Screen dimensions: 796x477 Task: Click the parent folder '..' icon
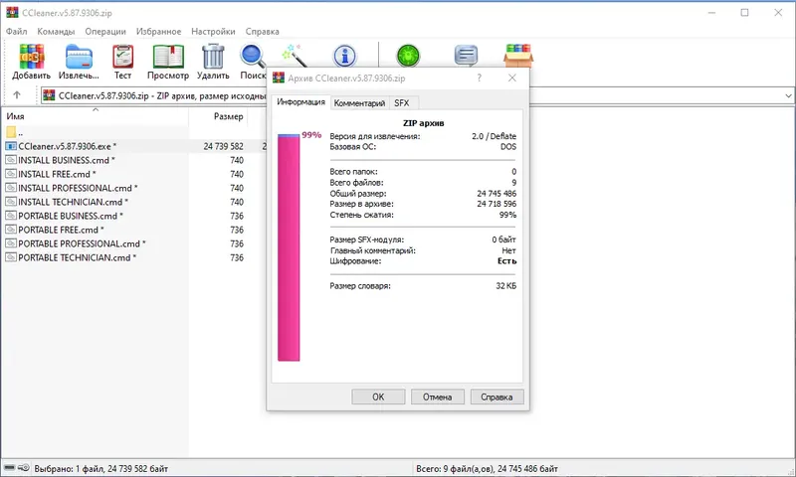click(11, 132)
